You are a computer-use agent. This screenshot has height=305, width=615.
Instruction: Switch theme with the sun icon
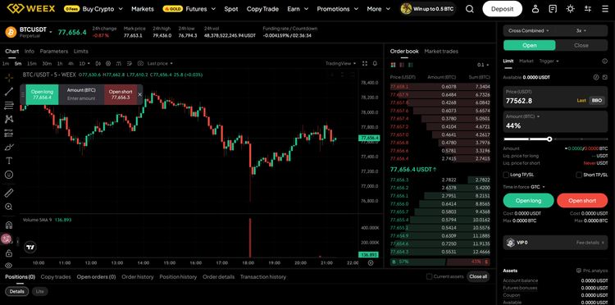570,9
